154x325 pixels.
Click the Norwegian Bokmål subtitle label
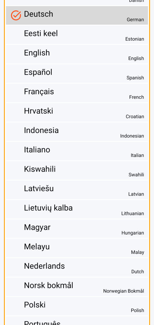click(124, 291)
